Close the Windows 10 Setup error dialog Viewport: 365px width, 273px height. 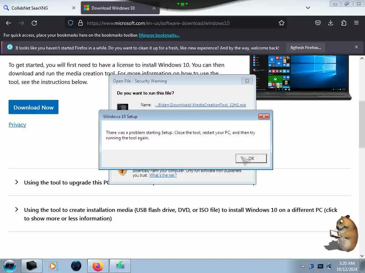pyautogui.click(x=264, y=116)
